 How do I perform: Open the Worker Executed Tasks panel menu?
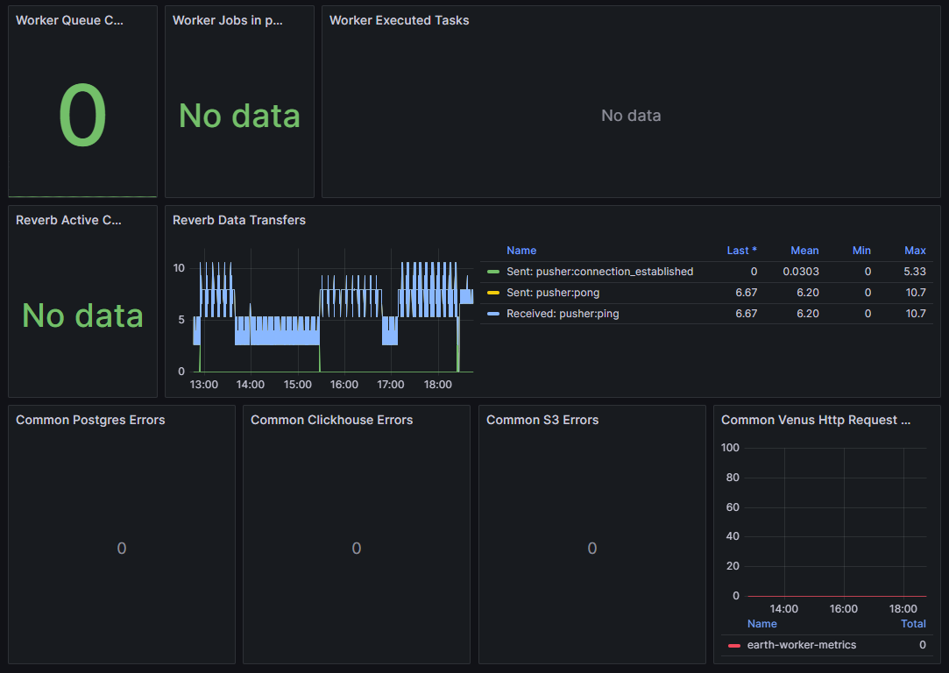(399, 20)
